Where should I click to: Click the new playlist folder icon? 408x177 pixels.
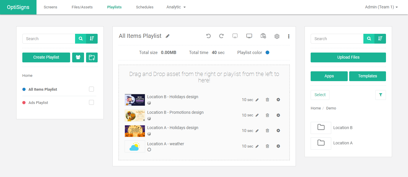click(92, 57)
